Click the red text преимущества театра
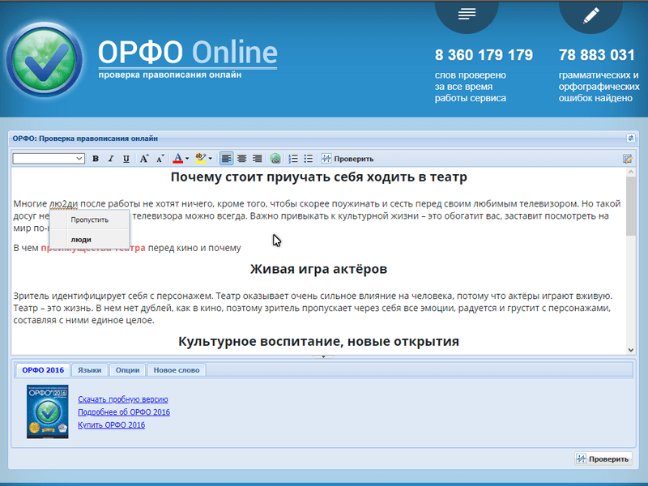The width and height of the screenshot is (648, 486). [x=93, y=248]
